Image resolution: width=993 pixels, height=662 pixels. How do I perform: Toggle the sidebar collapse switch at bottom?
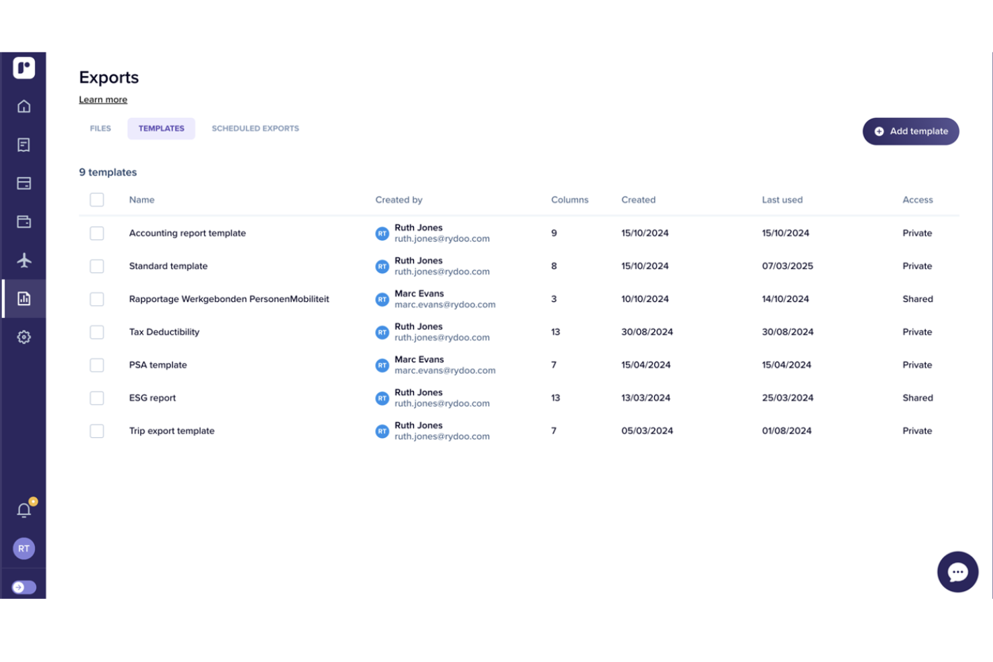[x=23, y=587]
